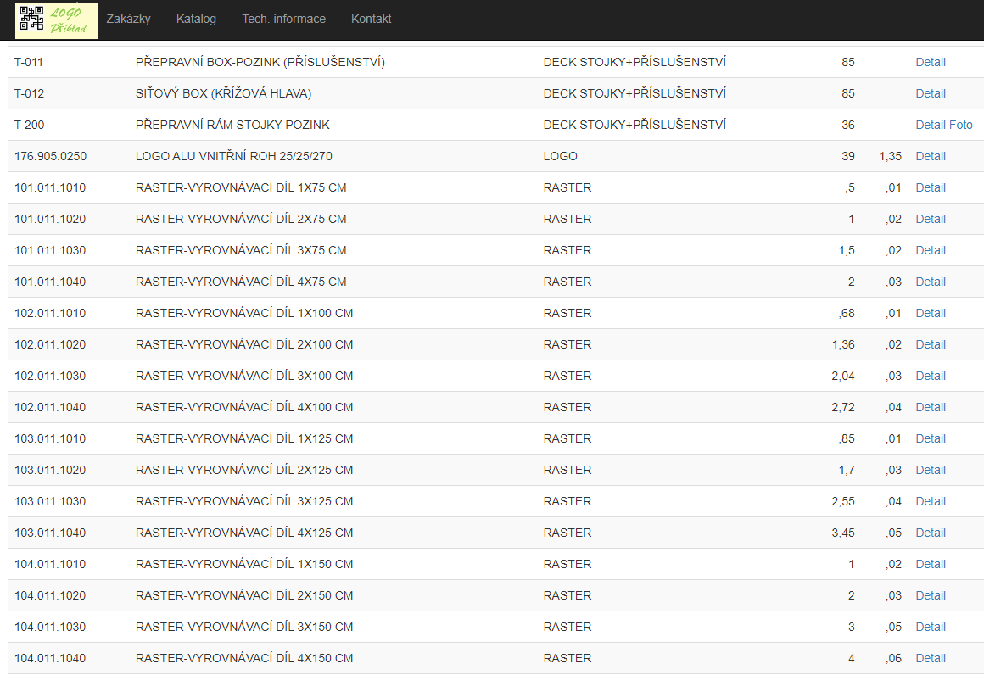984x675 pixels.
Task: Click value ,06 in 104.011.1040 row
Action: (x=893, y=658)
